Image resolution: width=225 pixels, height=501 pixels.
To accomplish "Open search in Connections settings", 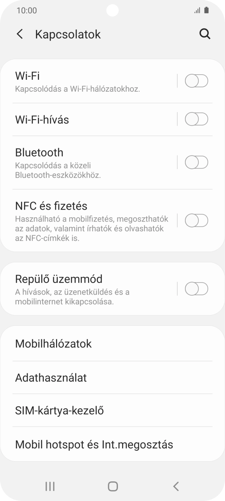I will [205, 34].
